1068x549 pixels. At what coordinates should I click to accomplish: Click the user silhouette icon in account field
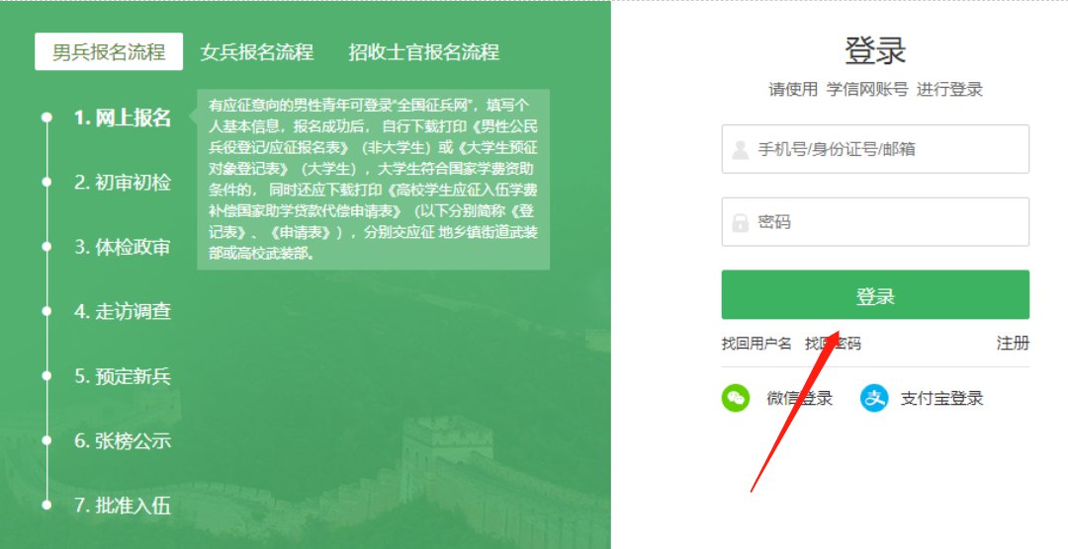point(741,150)
